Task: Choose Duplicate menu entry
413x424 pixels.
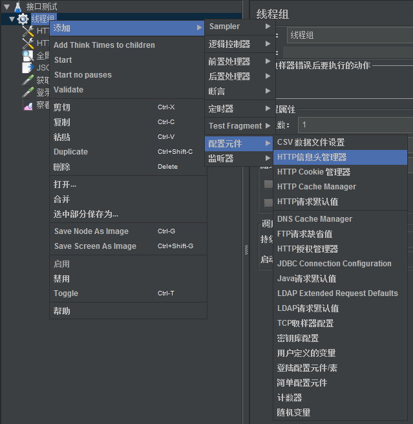Action: tap(128, 152)
